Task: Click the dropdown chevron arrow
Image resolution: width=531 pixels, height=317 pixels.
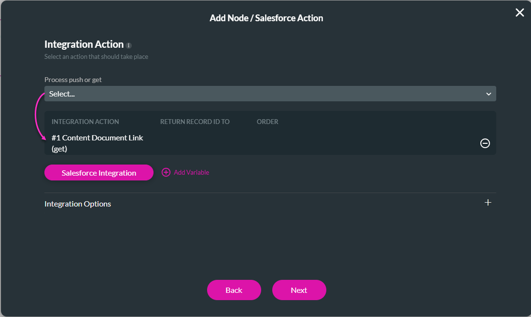Action: tap(489, 94)
